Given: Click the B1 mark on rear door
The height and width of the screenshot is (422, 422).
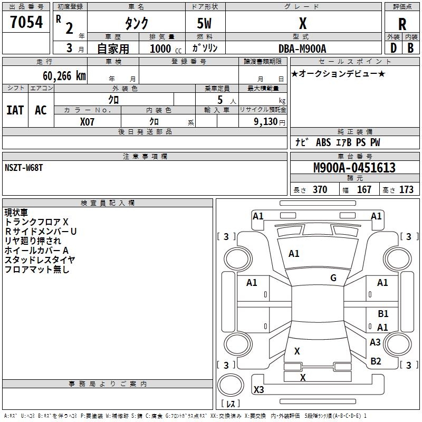Looking at the screenshot, I should coord(383,313).
